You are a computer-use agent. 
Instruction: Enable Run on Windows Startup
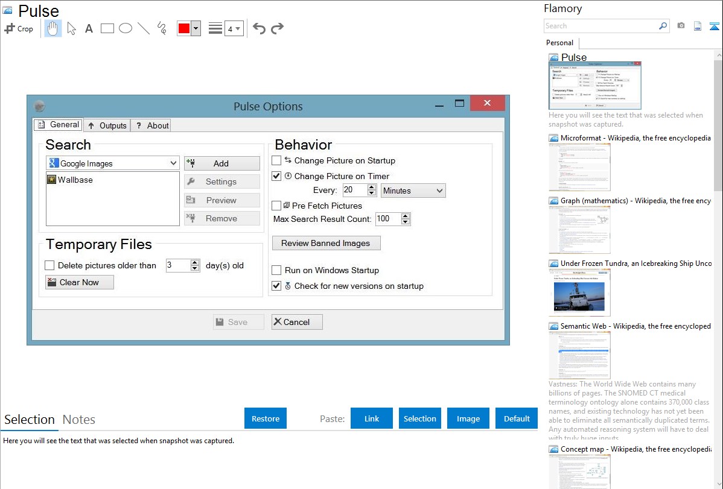tap(276, 270)
